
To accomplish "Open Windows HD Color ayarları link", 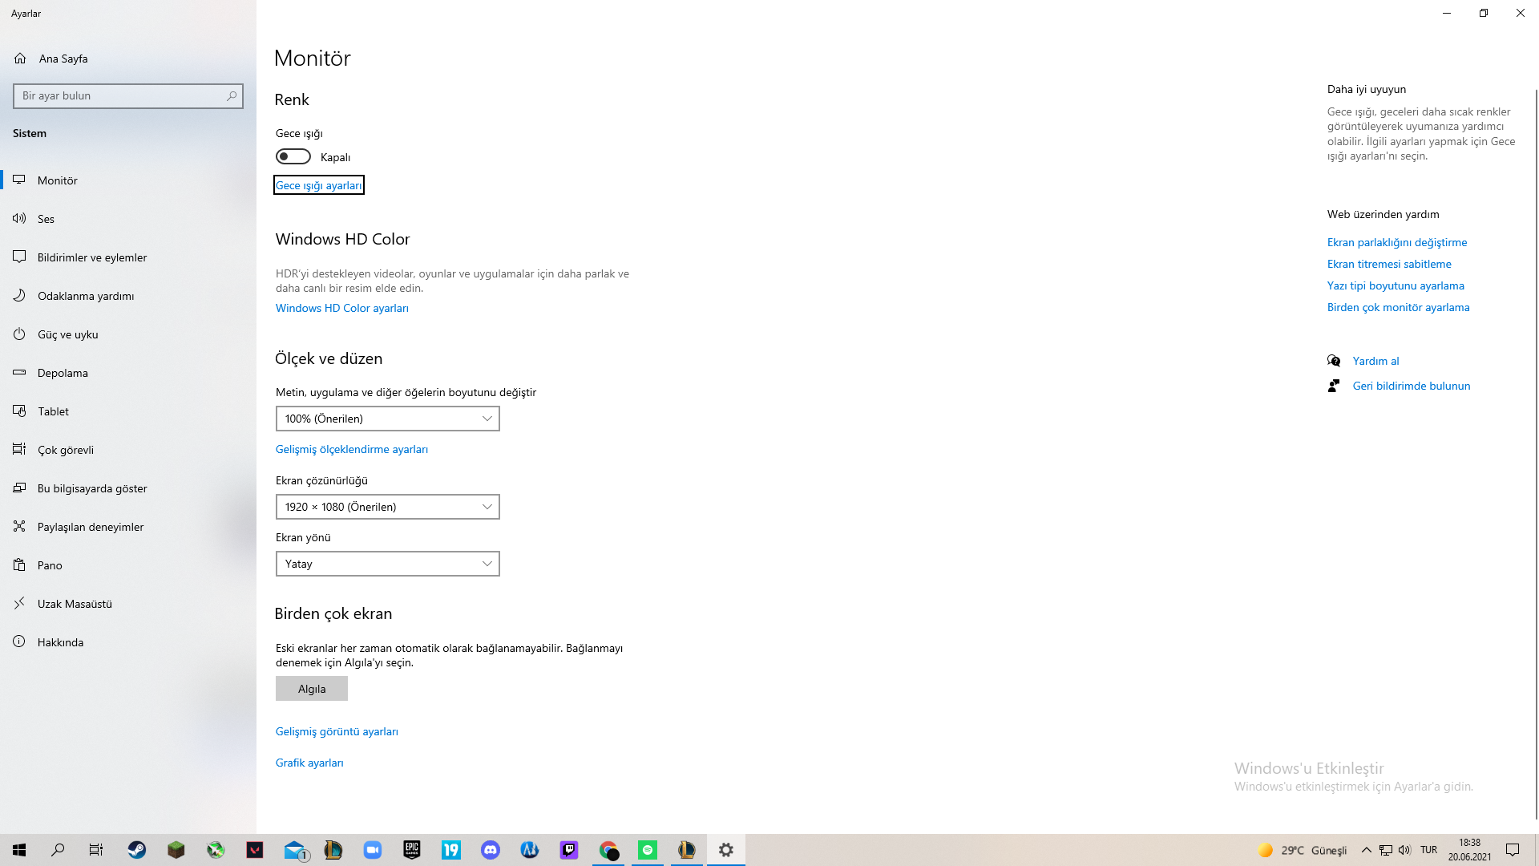I will click(341, 308).
